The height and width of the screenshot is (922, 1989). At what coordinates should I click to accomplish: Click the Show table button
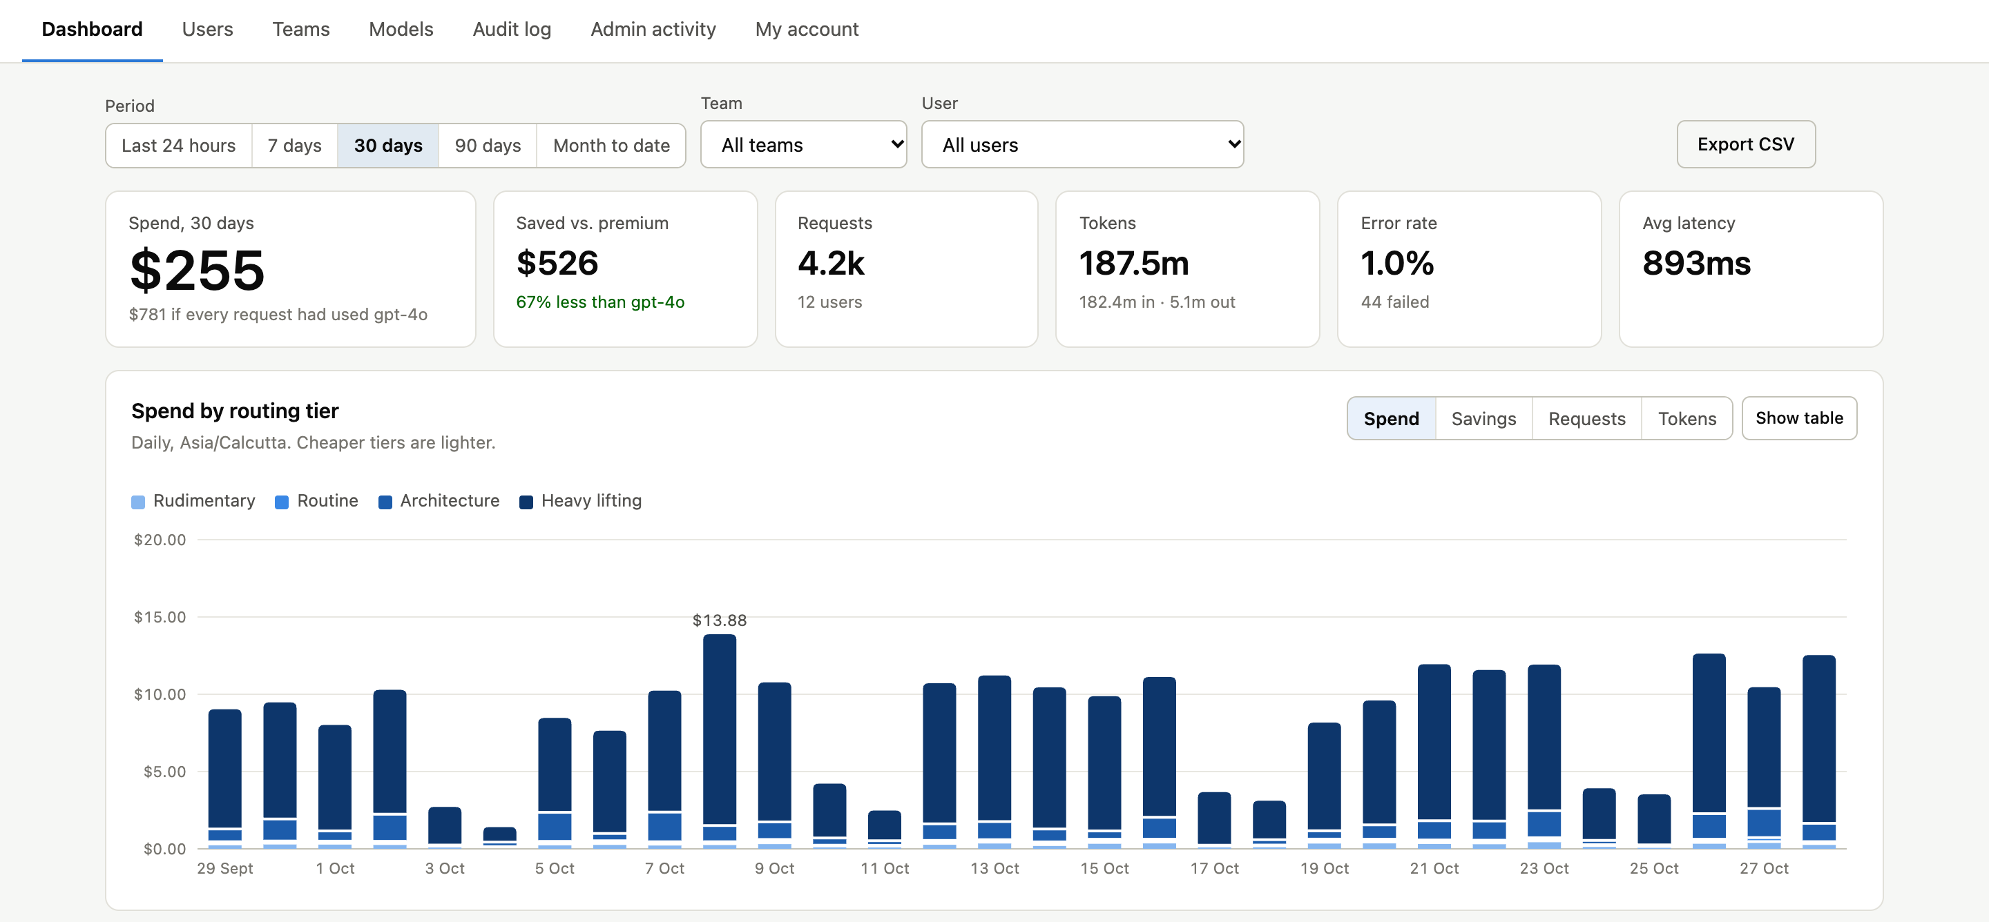point(1798,418)
